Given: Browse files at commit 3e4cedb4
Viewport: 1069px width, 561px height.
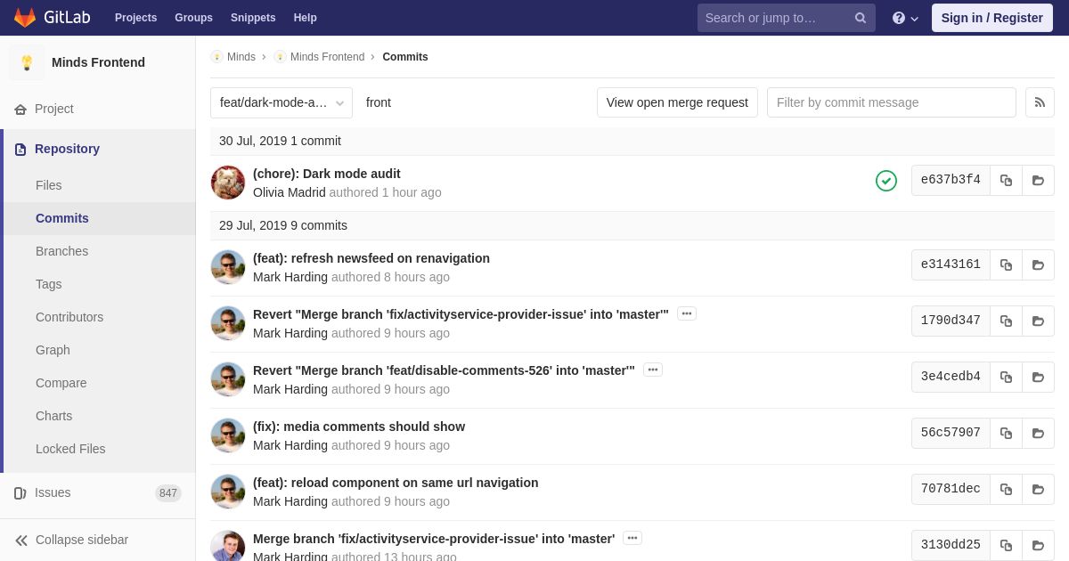Looking at the screenshot, I should 1038,378.
